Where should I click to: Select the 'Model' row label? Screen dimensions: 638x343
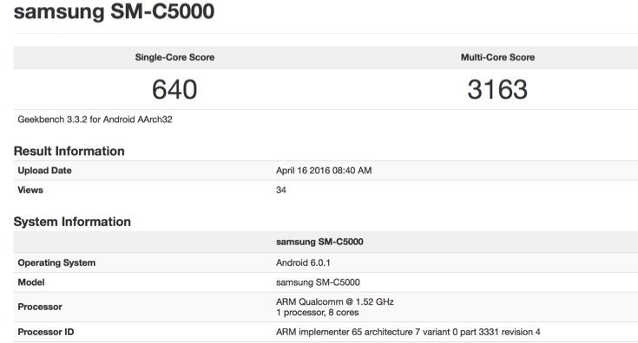[31, 282]
